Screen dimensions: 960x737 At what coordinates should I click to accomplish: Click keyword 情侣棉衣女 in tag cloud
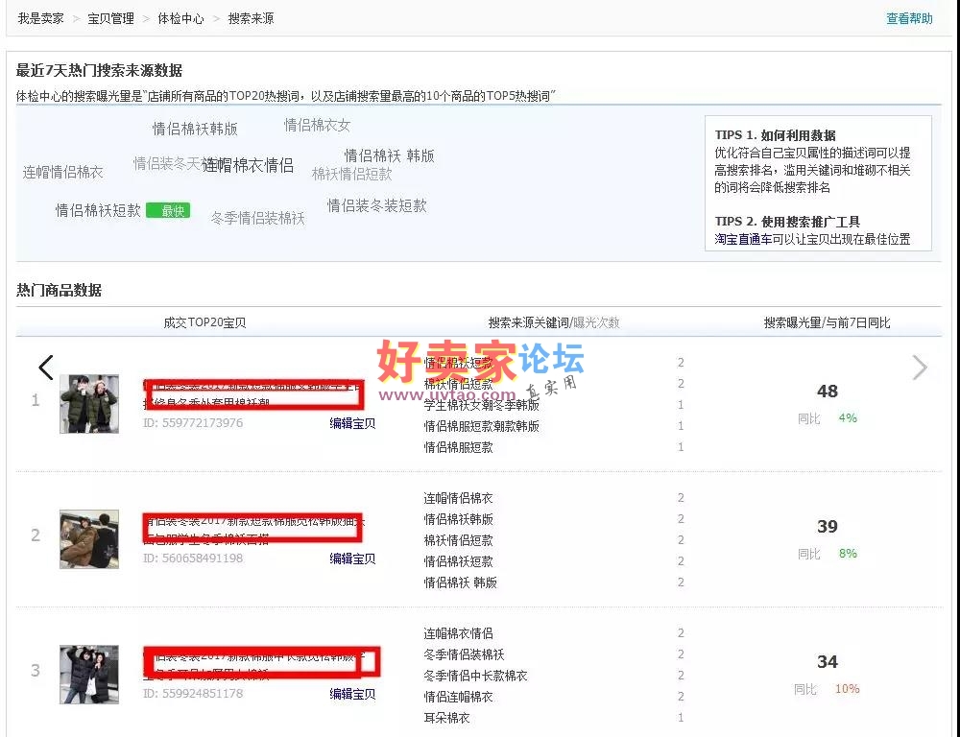pyautogui.click(x=317, y=125)
